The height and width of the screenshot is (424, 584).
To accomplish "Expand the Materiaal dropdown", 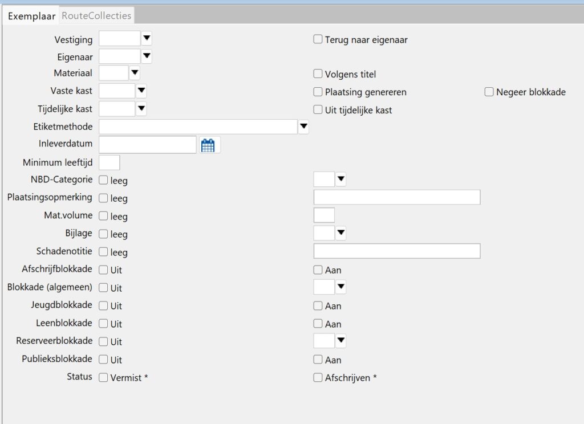I will point(135,73).
